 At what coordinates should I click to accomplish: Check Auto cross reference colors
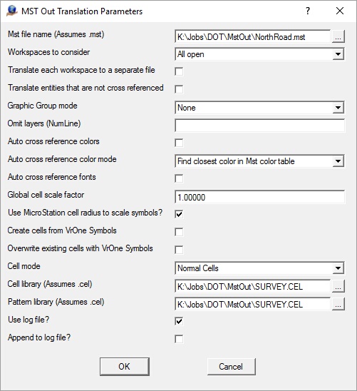[179, 143]
